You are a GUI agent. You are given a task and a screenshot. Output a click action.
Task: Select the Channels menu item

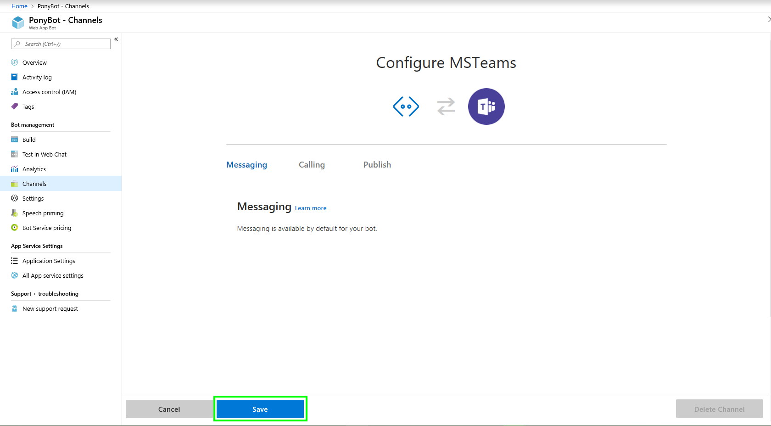61,184
